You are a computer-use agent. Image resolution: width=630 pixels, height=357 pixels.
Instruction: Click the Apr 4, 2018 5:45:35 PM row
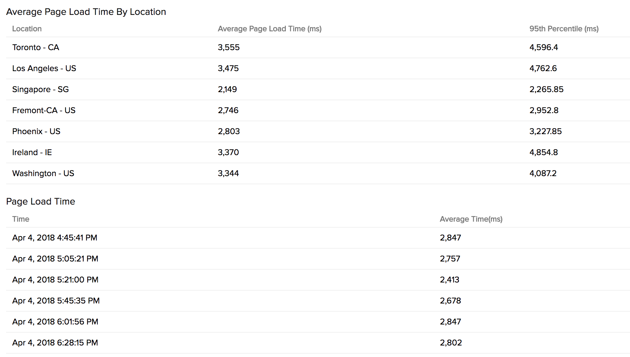pyautogui.click(x=56, y=301)
